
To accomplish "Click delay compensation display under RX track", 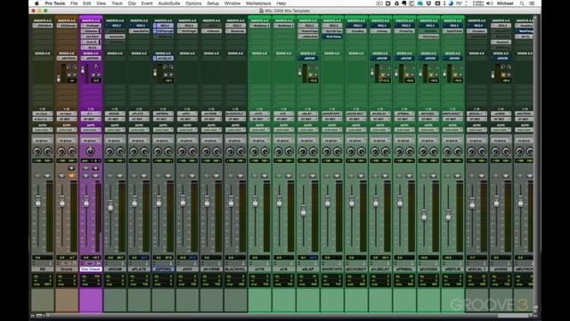I will coord(42,280).
